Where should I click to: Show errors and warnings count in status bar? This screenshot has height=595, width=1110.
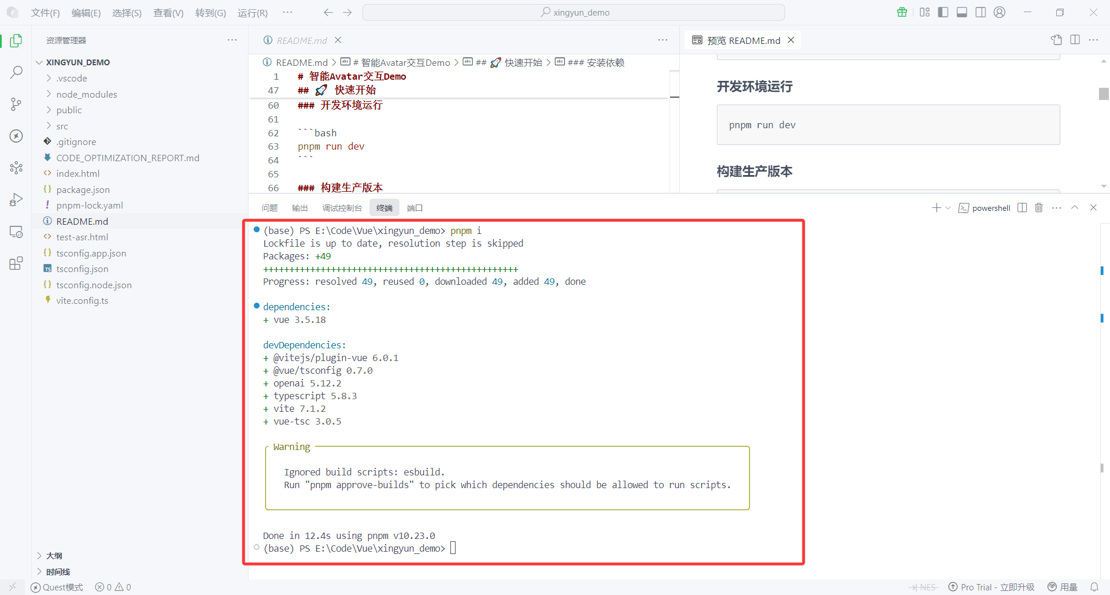point(113,587)
